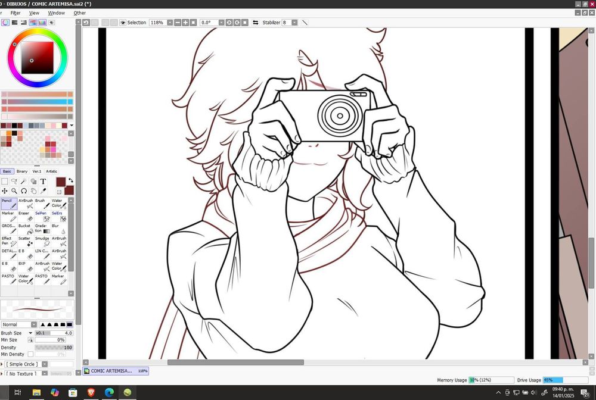Choose the LIN C... pencil preset

tap(42, 254)
